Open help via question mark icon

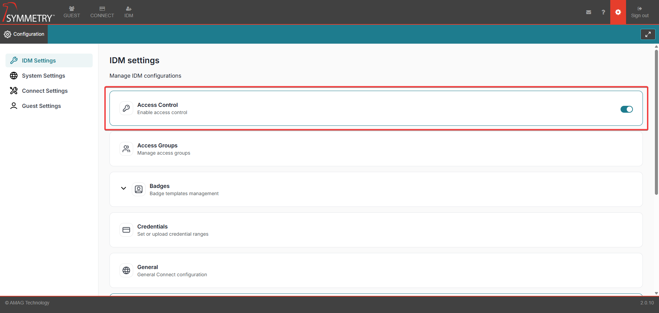tap(603, 12)
